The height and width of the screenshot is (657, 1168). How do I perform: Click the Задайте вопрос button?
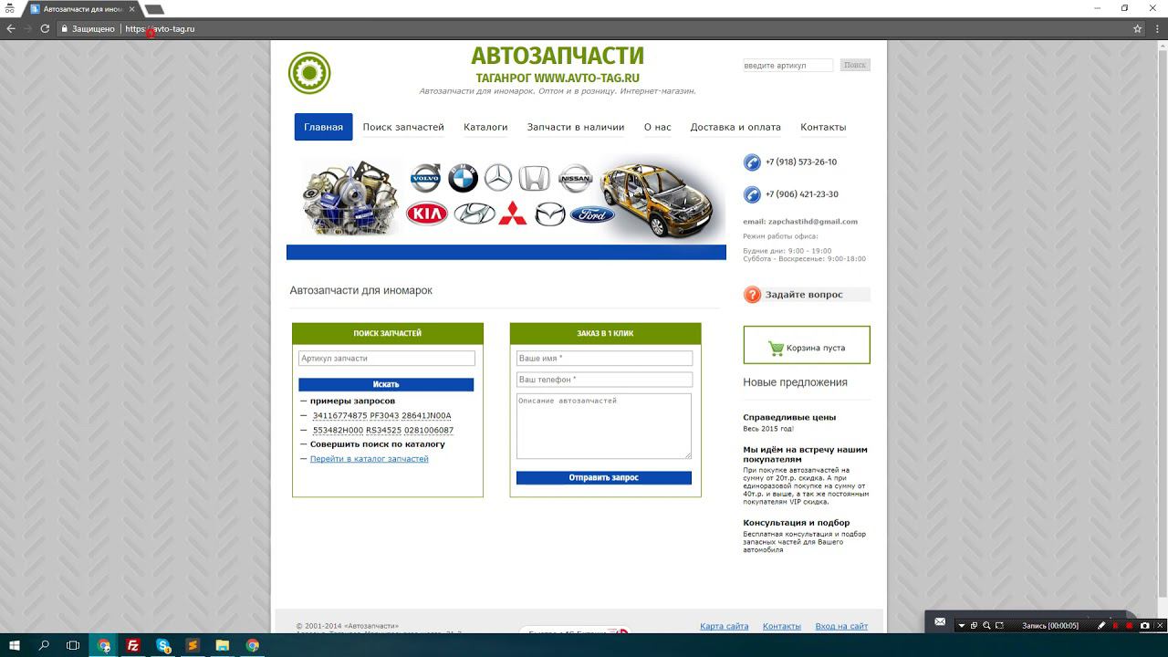point(807,295)
